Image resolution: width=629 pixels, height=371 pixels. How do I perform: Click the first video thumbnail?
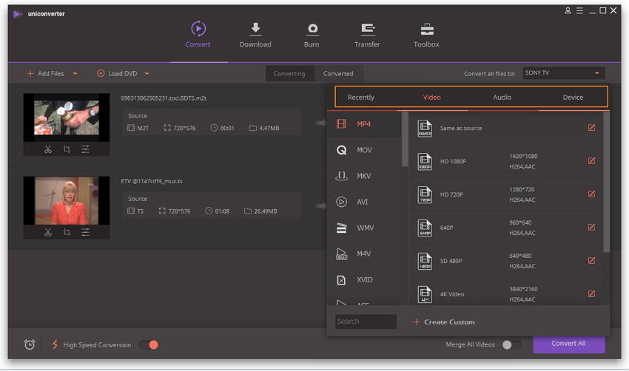pyautogui.click(x=66, y=118)
